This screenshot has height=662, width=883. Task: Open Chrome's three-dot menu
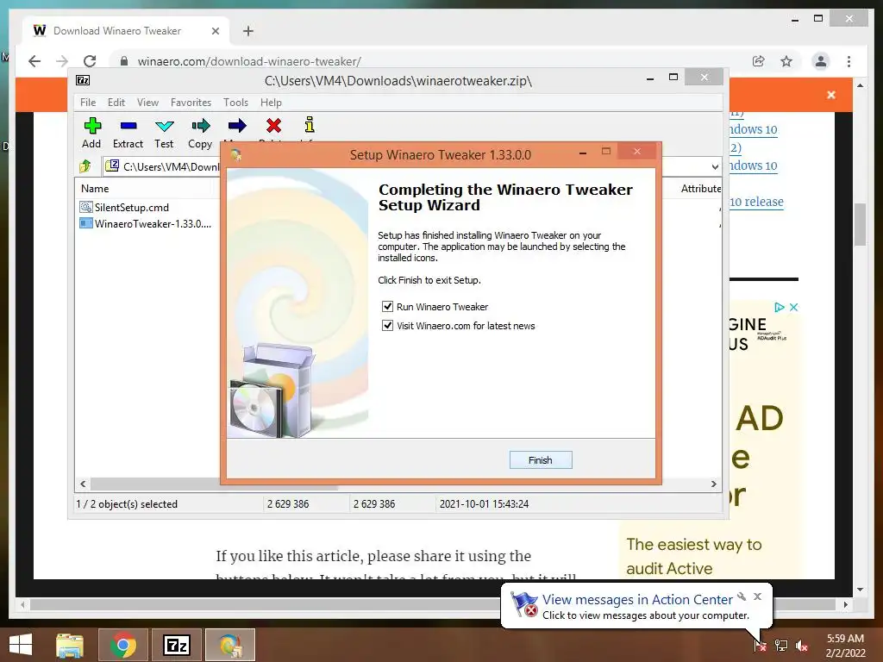pos(849,61)
